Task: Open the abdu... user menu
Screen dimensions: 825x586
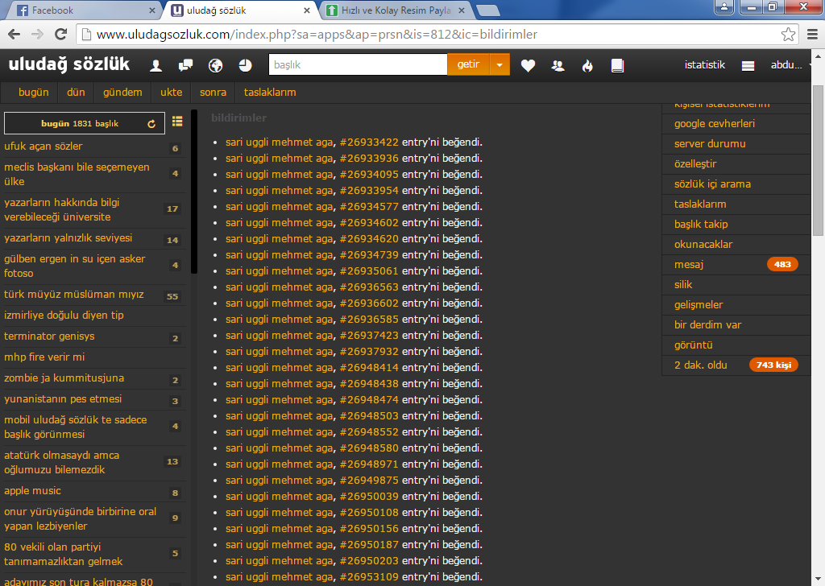Action: (788, 65)
